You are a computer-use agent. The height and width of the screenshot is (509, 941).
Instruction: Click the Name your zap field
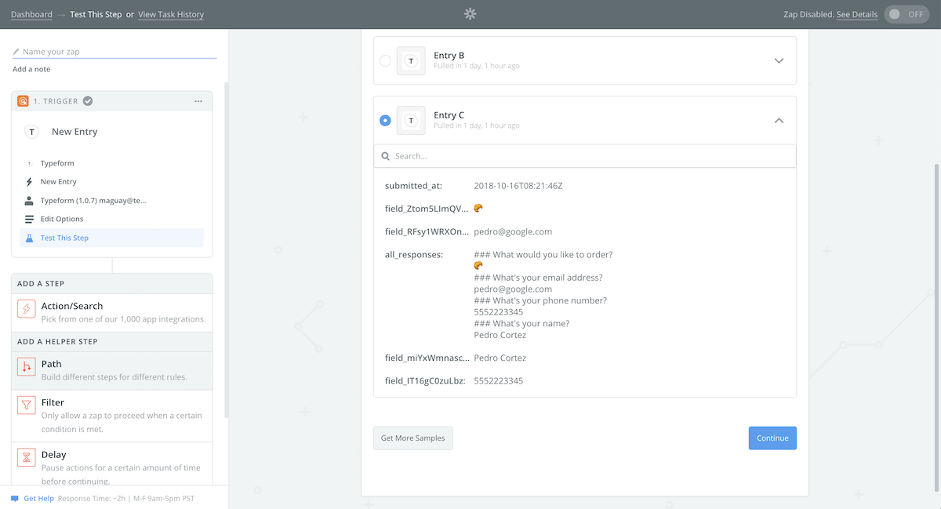pos(114,52)
